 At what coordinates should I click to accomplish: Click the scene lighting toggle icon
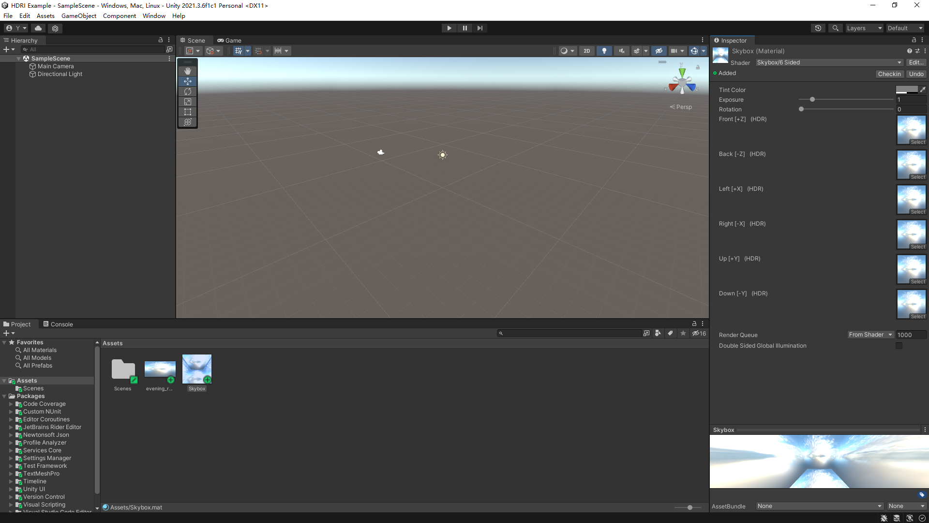pyautogui.click(x=603, y=50)
